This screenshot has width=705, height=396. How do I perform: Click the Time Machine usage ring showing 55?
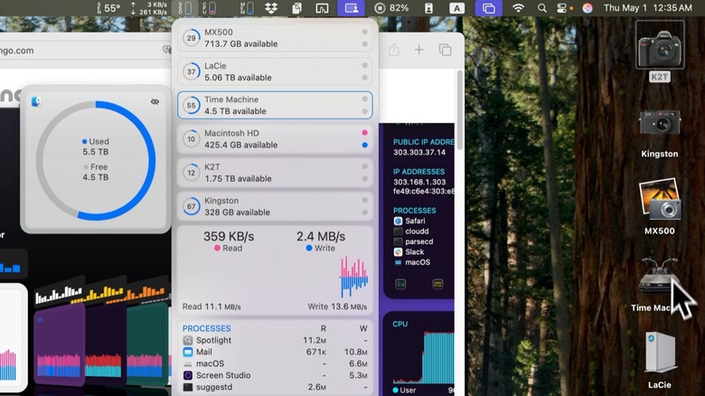[191, 105]
